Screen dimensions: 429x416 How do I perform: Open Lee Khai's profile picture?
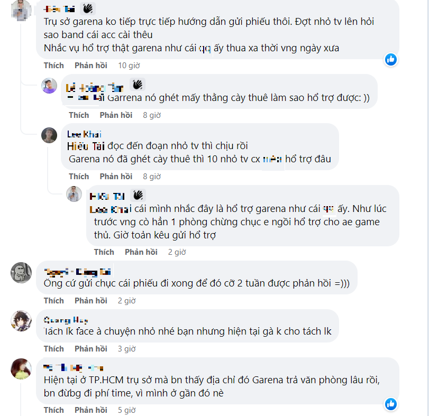[x=49, y=135]
